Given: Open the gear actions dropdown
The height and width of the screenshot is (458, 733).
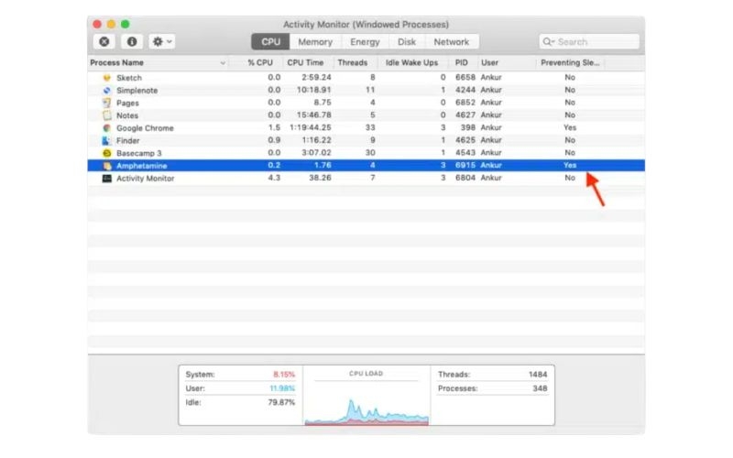Looking at the screenshot, I should tap(162, 41).
